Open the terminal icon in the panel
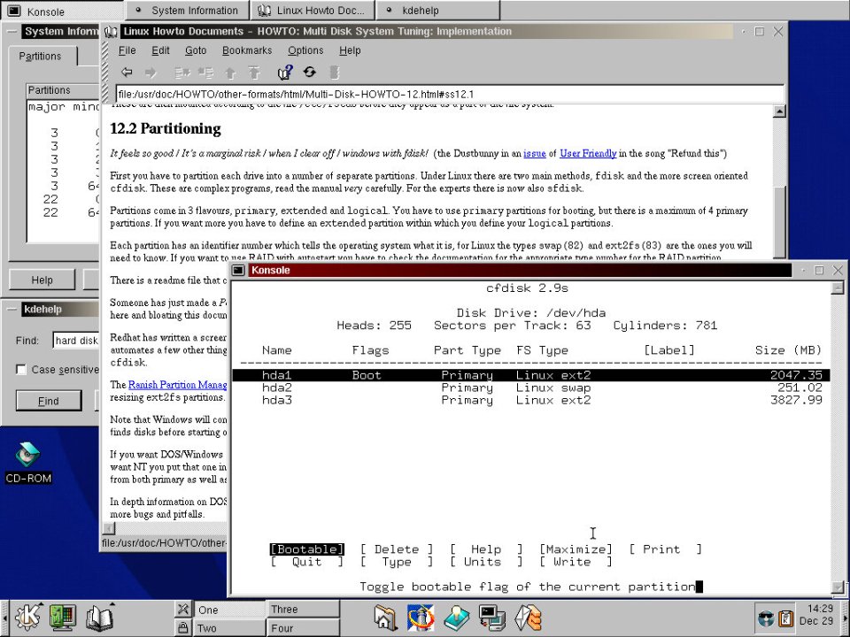The image size is (850, 637). (x=492, y=617)
